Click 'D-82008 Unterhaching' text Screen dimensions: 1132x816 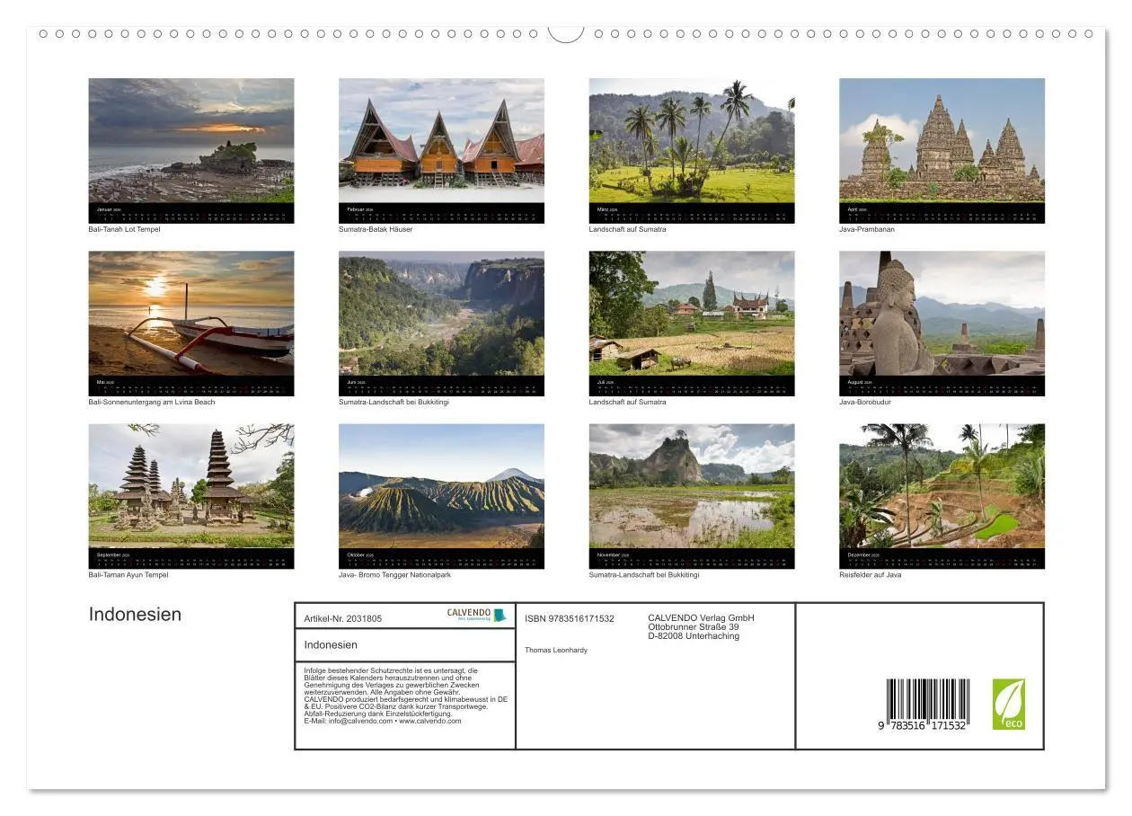pos(694,635)
